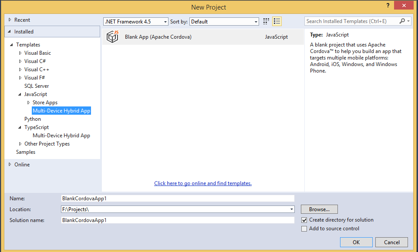The image size is (418, 252).
Task: Uncheck Create directory for solution
Action: click(304, 220)
